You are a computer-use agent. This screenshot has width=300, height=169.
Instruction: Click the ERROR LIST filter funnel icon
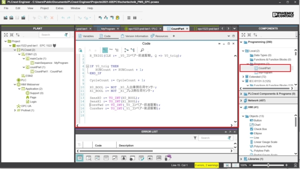[195, 138]
